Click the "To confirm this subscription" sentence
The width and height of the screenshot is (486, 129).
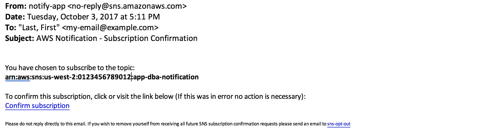click(x=155, y=96)
